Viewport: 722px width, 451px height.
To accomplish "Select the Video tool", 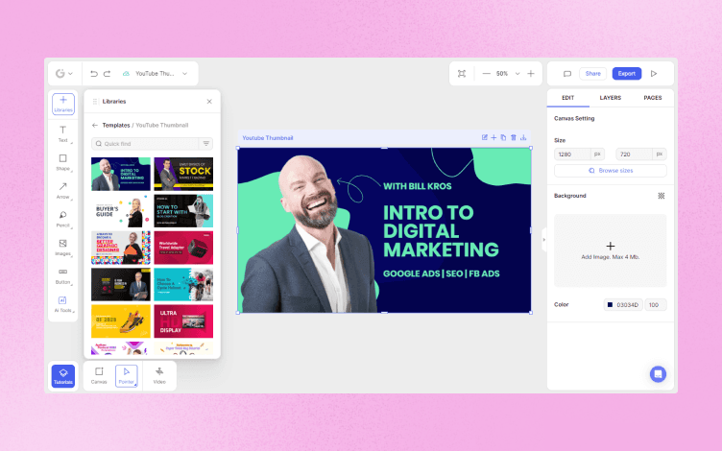I will click(x=159, y=376).
